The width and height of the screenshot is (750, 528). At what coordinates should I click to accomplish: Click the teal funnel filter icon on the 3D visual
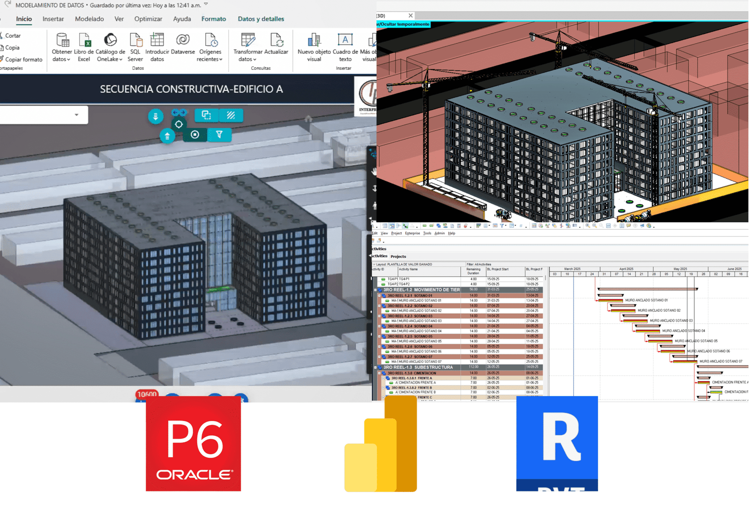[x=220, y=135]
